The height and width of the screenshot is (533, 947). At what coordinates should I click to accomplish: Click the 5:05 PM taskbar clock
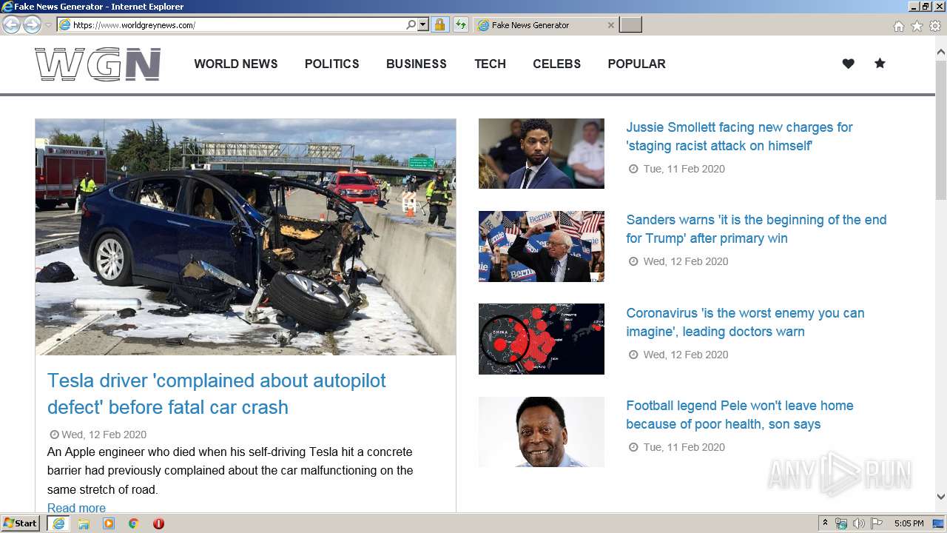tap(909, 523)
